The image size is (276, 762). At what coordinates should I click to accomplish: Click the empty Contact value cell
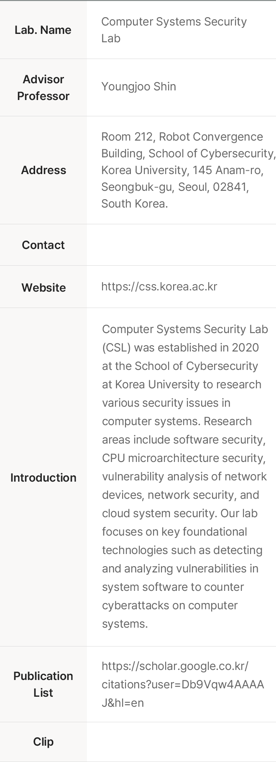(x=181, y=245)
